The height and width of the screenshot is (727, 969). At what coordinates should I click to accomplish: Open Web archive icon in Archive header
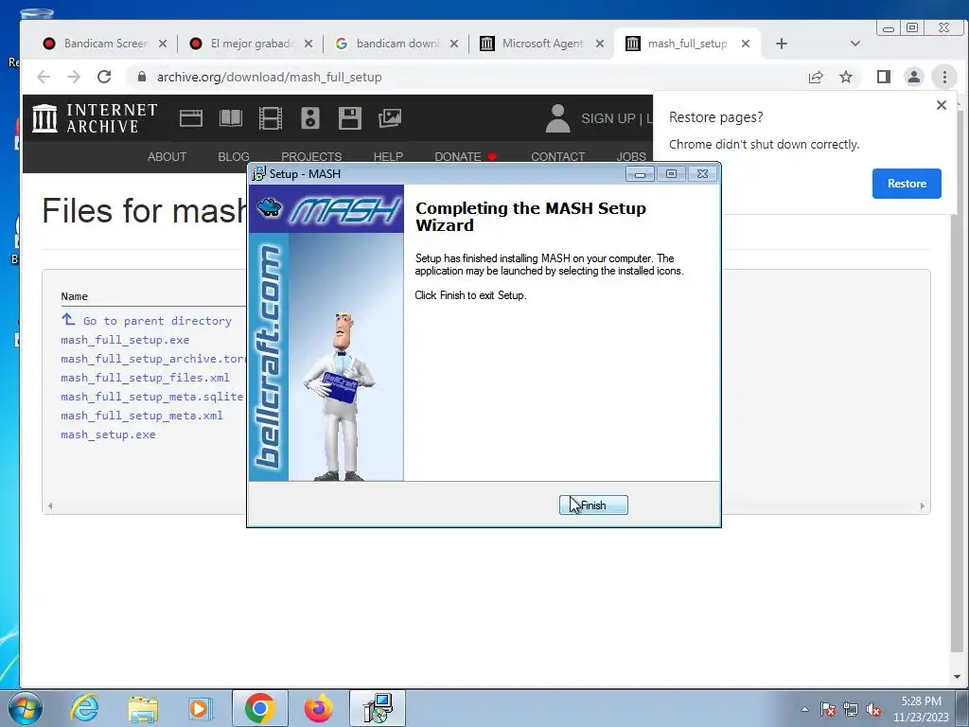coord(191,118)
